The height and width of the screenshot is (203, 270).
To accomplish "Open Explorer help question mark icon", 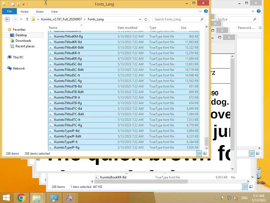I will [206, 11].
